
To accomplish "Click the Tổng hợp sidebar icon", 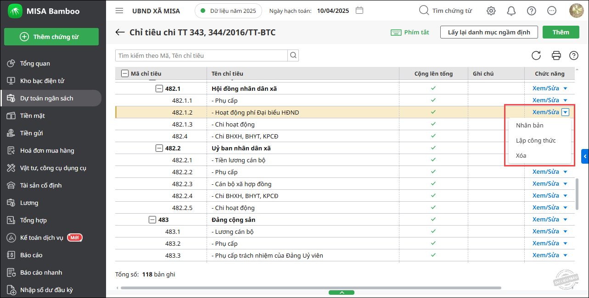I will pos(11,220).
